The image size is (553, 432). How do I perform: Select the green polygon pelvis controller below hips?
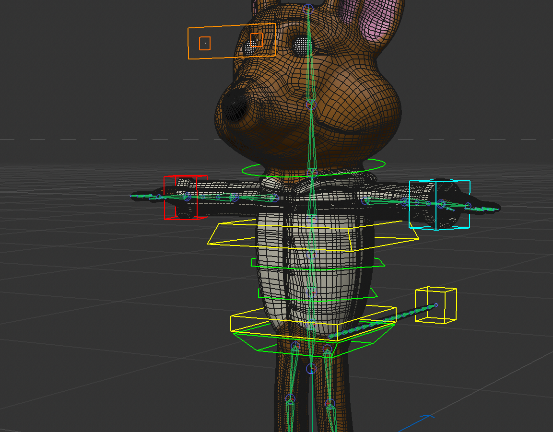tap(314, 340)
